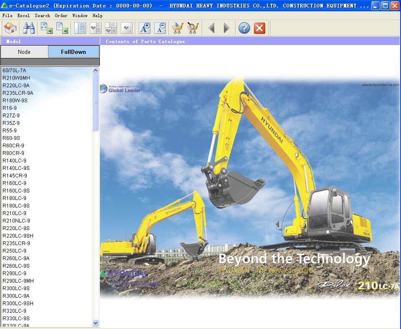The height and width of the screenshot is (329, 401).
Task: Switch to the Node tab
Action: (x=24, y=52)
